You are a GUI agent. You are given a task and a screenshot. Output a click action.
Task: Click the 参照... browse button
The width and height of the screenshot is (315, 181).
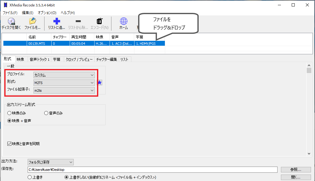pyautogui.click(x=296, y=170)
